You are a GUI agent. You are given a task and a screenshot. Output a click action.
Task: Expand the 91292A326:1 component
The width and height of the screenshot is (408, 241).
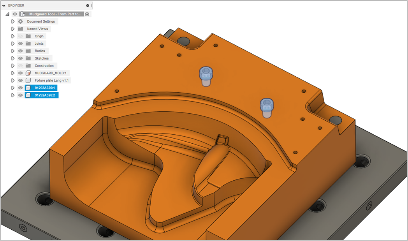pyautogui.click(x=13, y=88)
